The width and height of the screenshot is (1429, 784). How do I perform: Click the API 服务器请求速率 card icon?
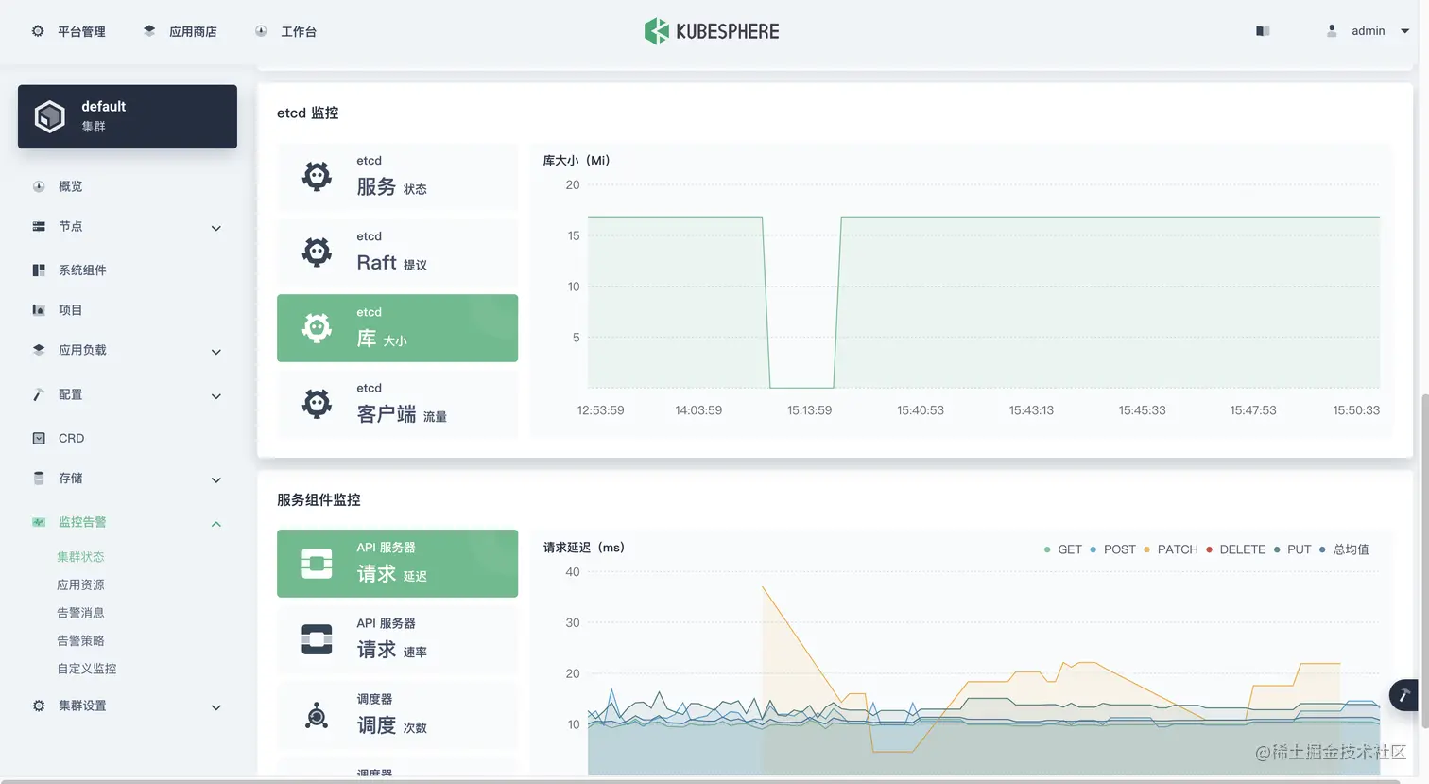point(317,638)
